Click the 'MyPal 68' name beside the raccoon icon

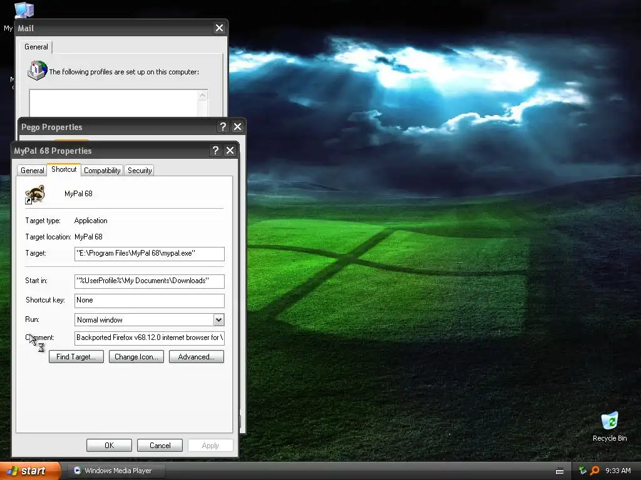click(x=78, y=194)
